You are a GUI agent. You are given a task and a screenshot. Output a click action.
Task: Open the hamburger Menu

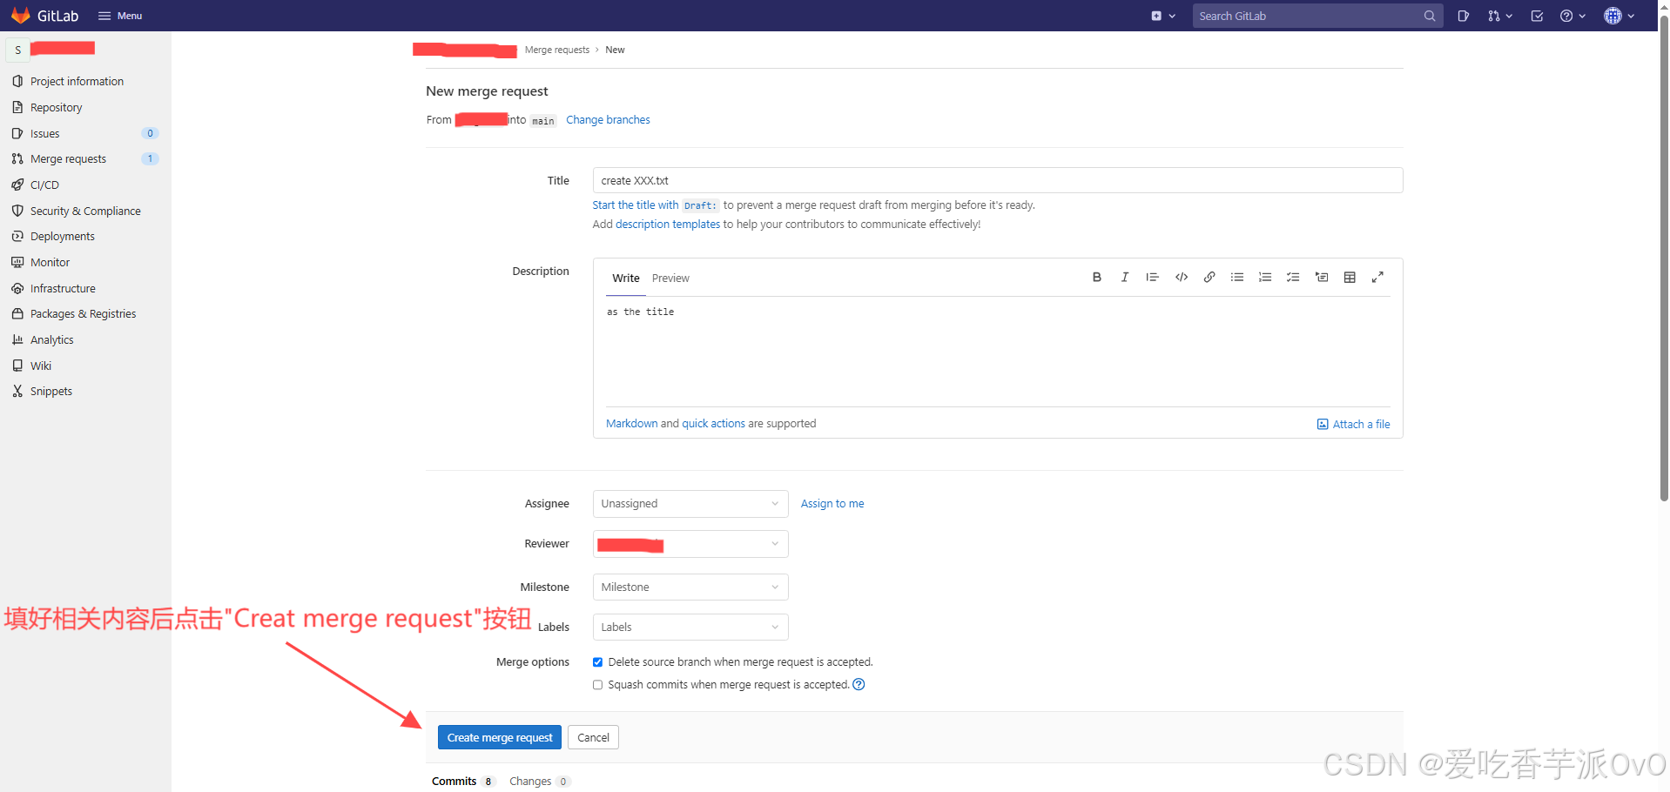point(120,16)
